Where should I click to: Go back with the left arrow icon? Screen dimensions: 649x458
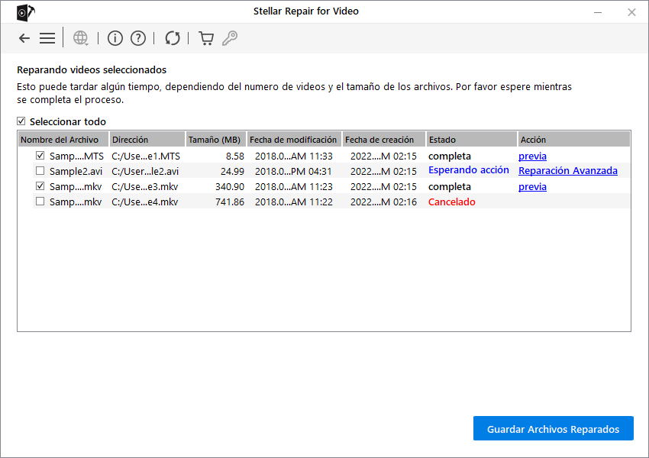[x=24, y=38]
